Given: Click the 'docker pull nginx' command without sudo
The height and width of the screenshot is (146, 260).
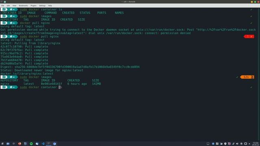Looking at the screenshot, I should coord(35,23).
